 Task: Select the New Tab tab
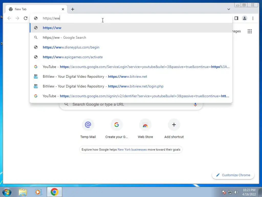(x=36, y=9)
